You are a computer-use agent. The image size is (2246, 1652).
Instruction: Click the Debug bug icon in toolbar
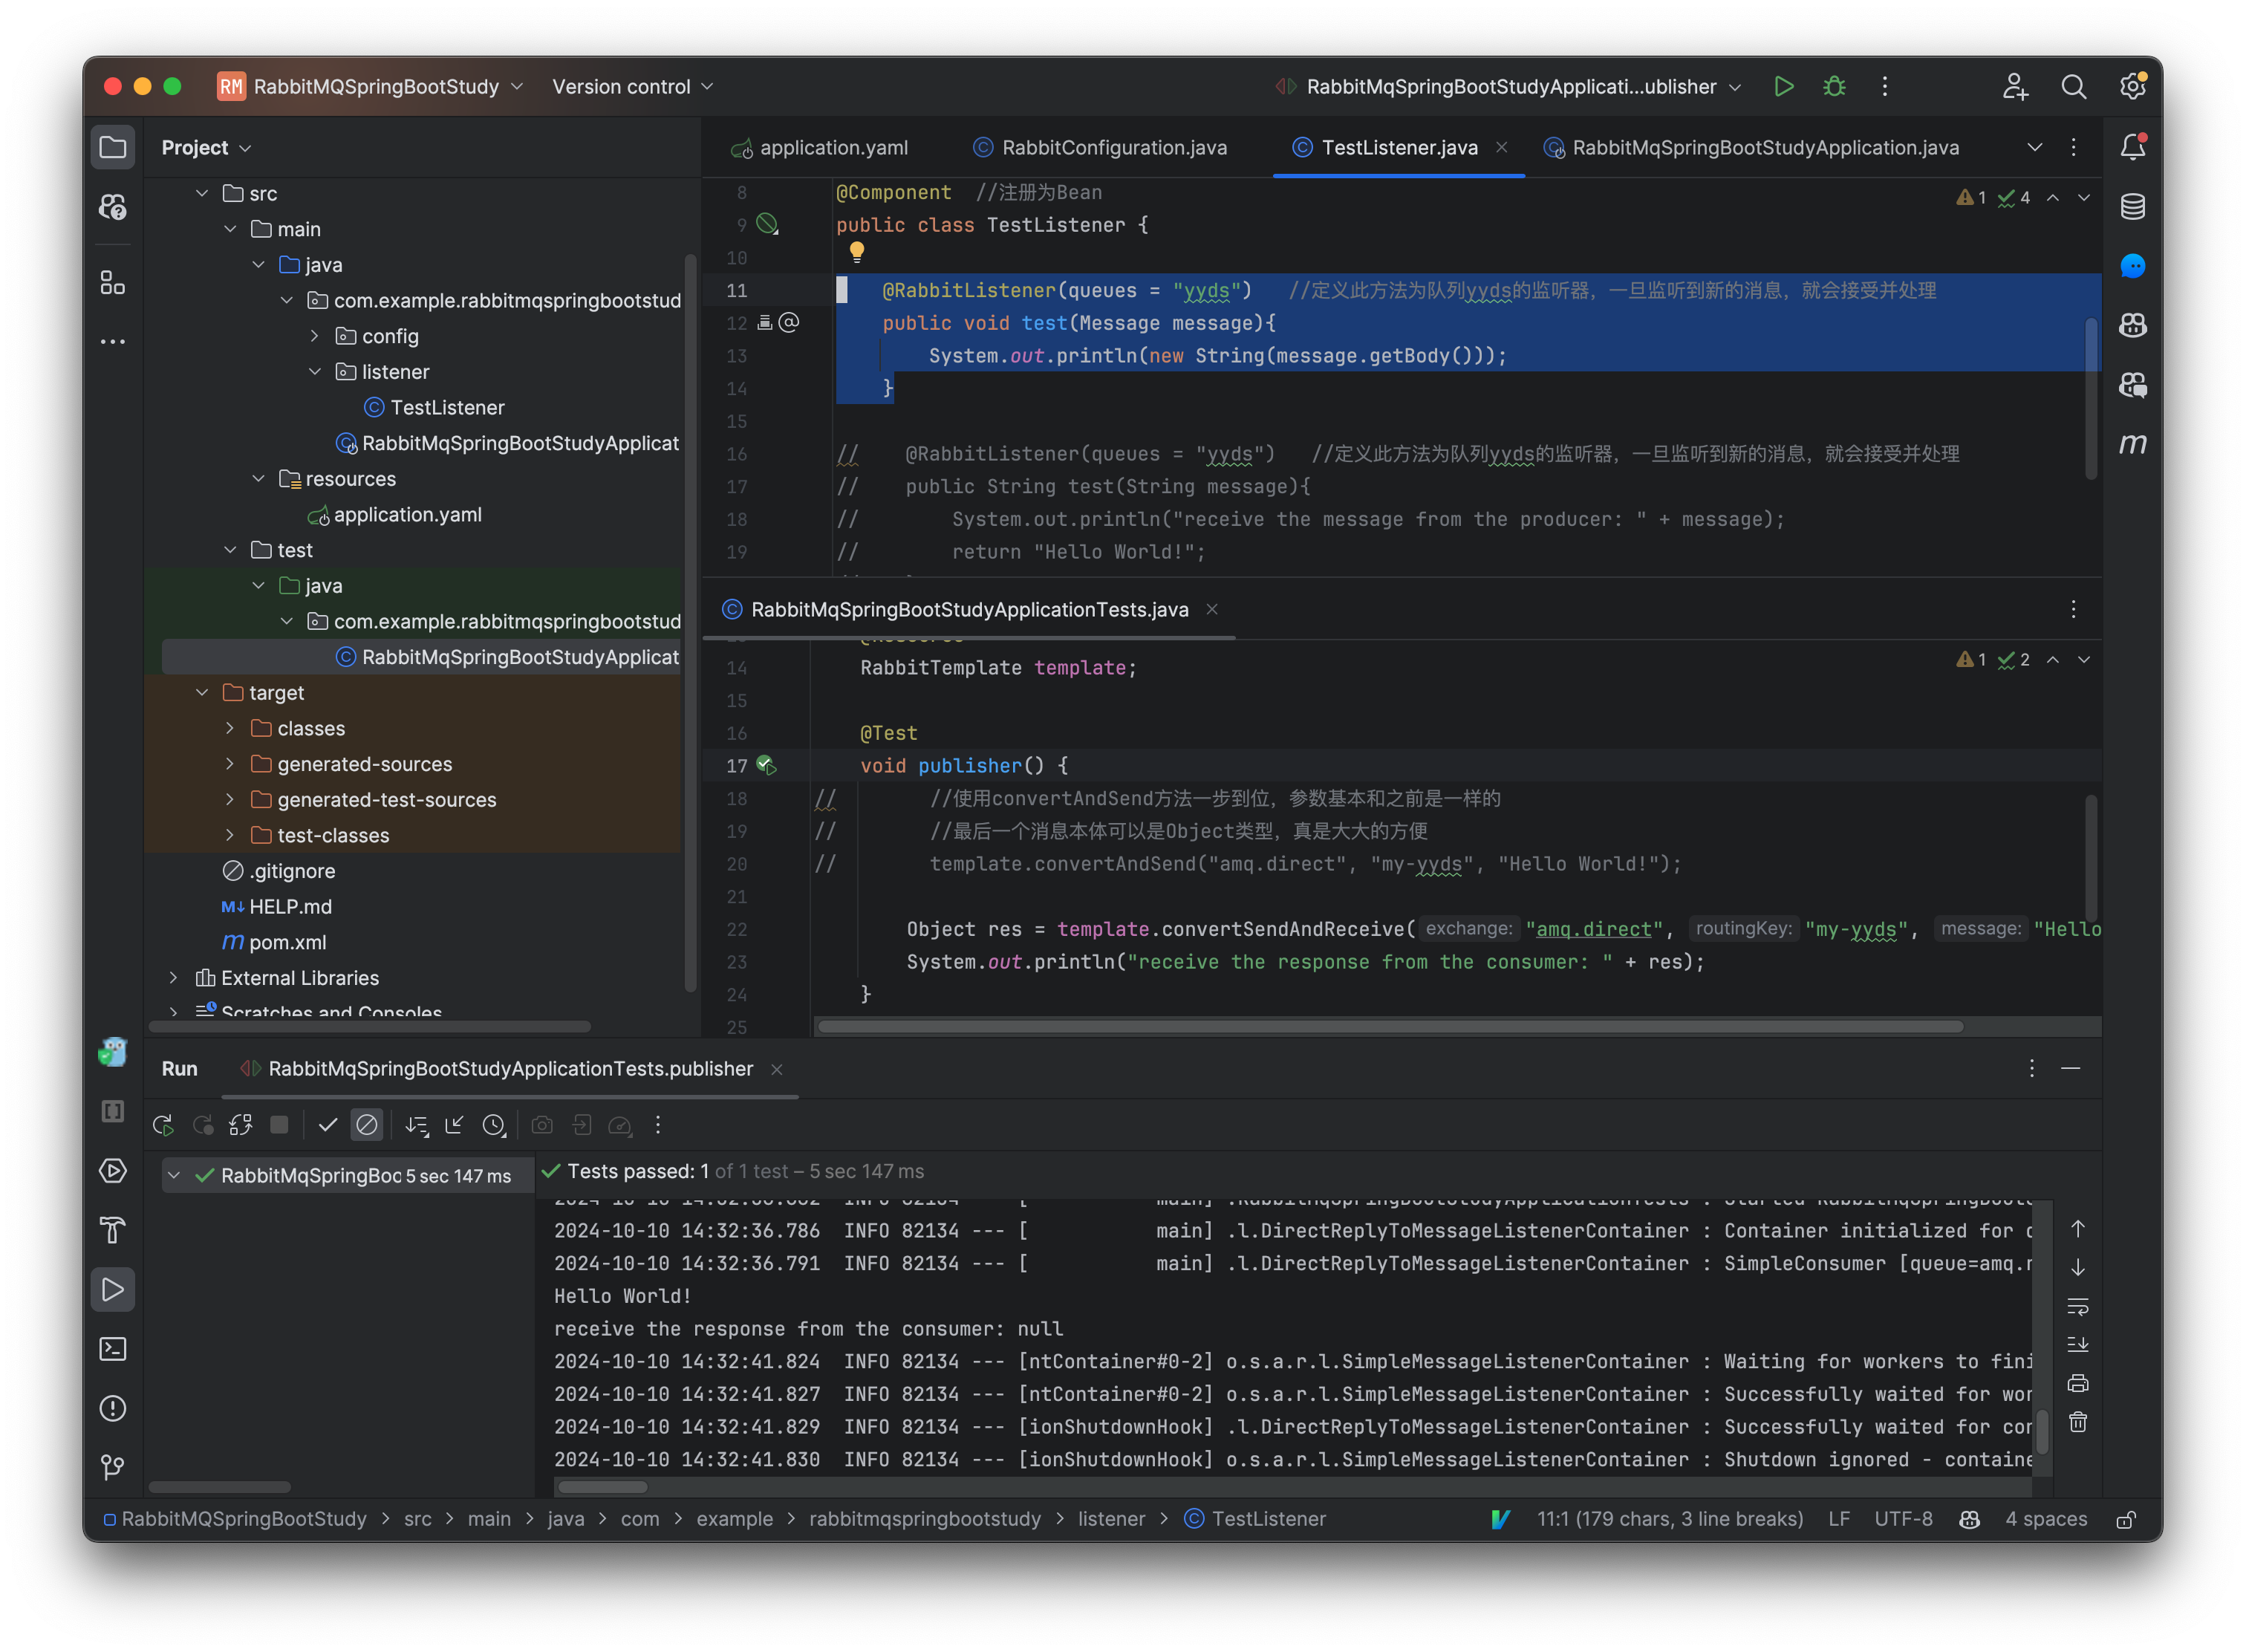(x=1834, y=87)
